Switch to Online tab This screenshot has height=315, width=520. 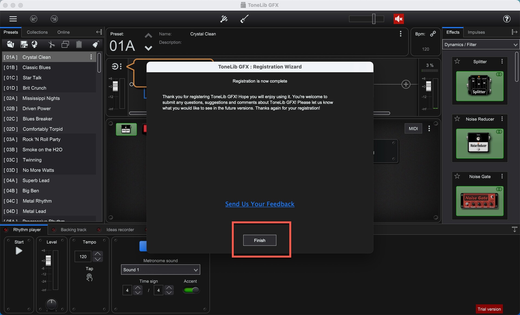[63, 32]
